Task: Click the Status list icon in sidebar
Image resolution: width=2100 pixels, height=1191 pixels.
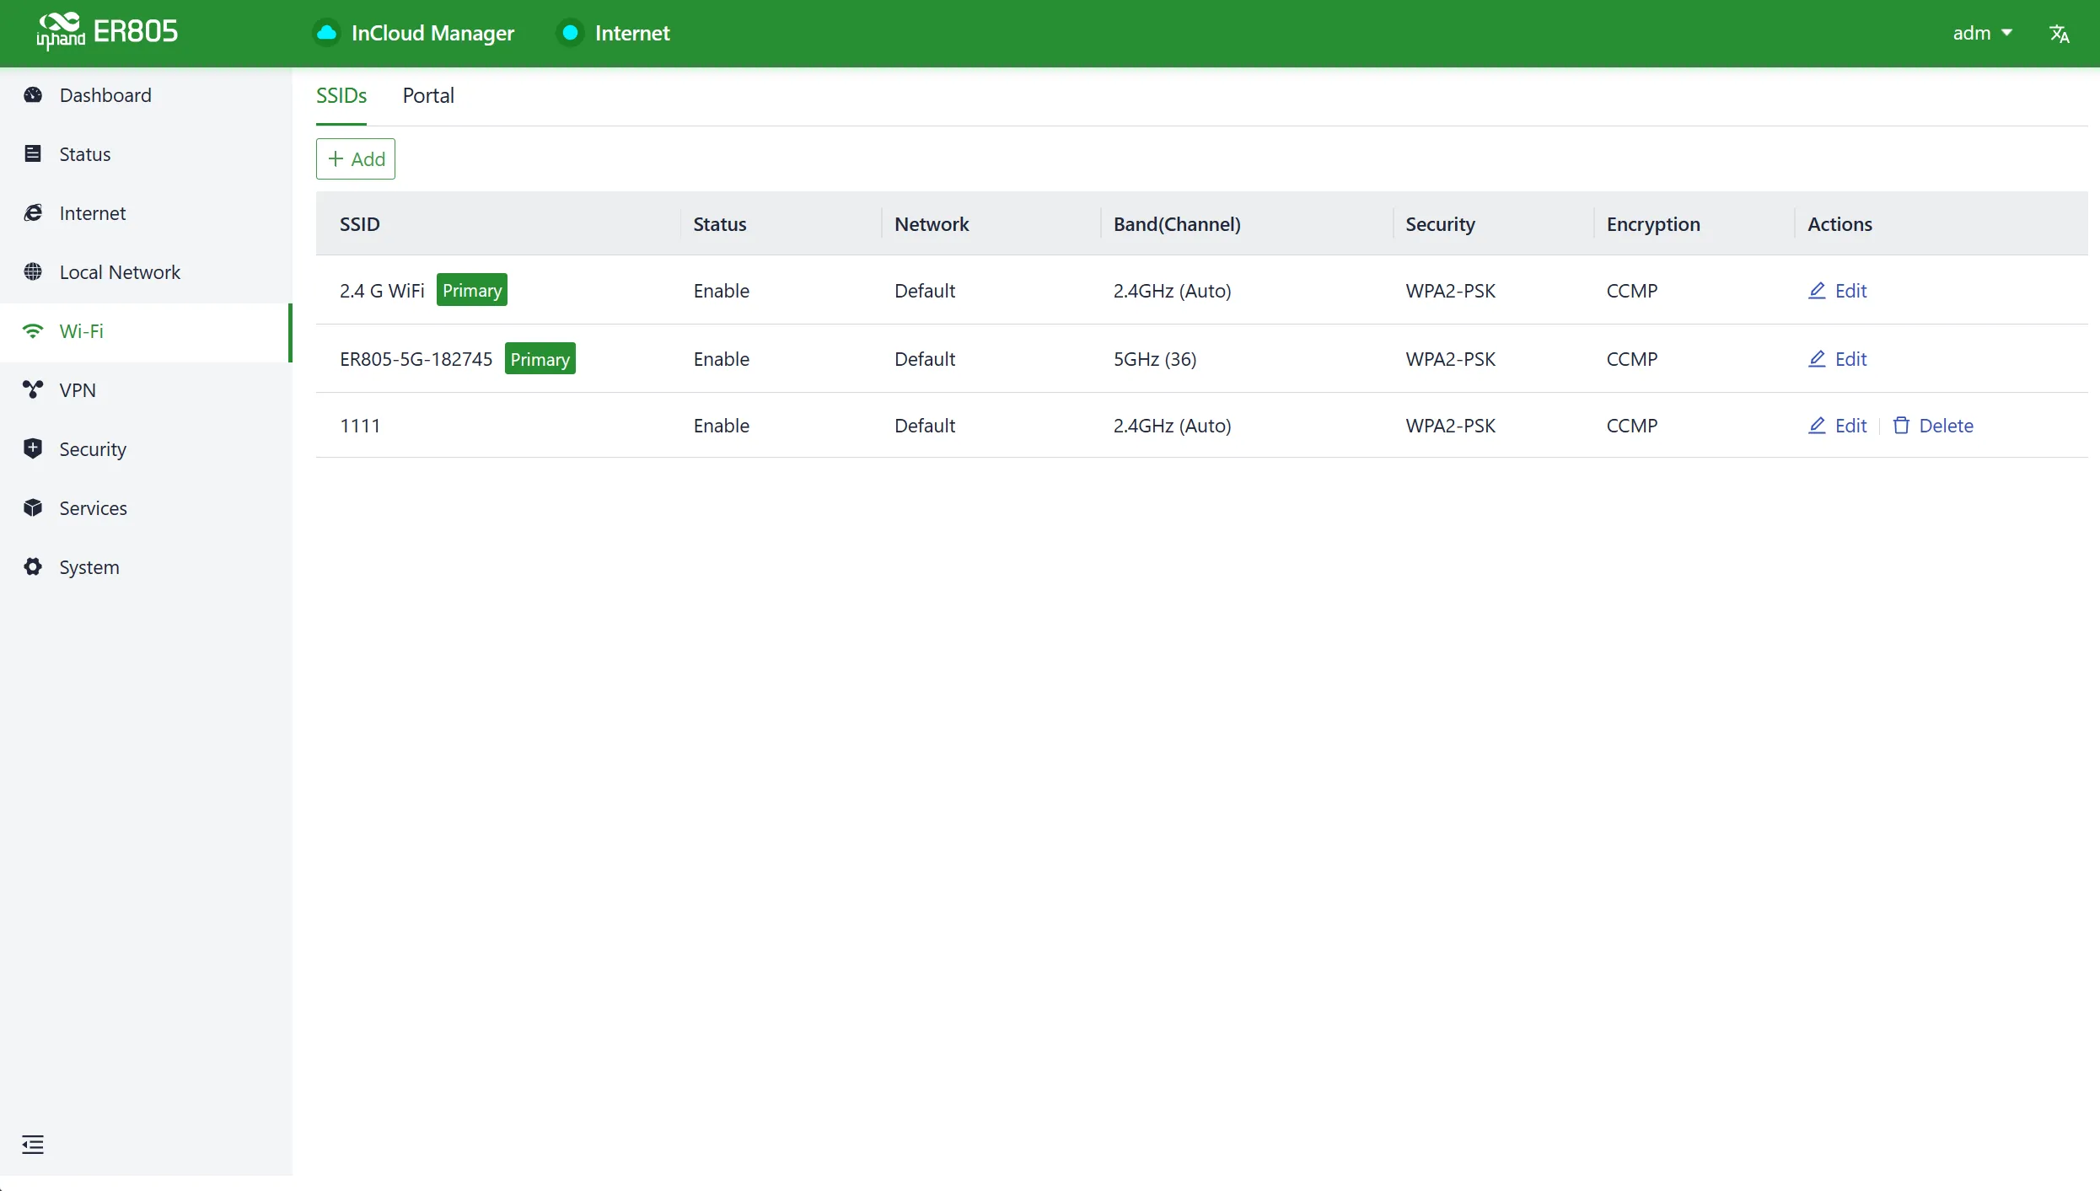Action: point(33,153)
